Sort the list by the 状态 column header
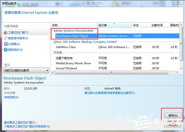Image resolution: width=185 pixels, height=132 pixels. 141,25
